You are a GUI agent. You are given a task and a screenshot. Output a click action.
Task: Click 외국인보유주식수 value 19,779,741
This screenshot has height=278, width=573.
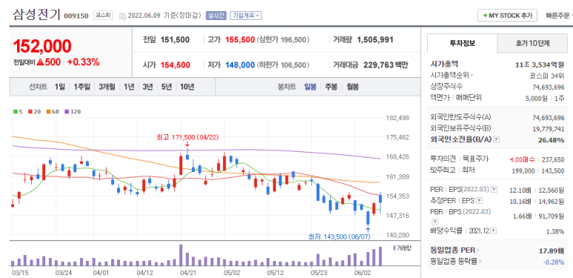tap(549, 129)
